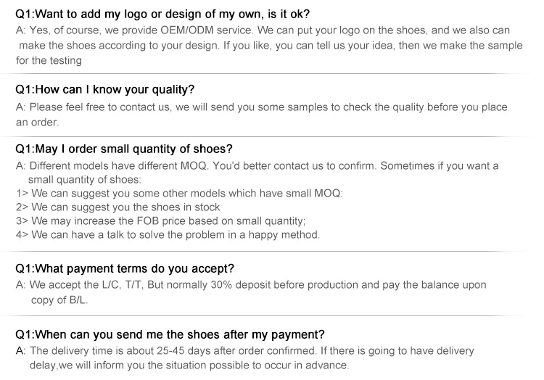
Task: Click option 4 about a happy method
Action: [167, 235]
